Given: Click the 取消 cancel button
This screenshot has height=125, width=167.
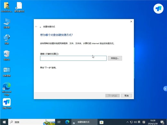Looking at the screenshot, I should (127, 96).
